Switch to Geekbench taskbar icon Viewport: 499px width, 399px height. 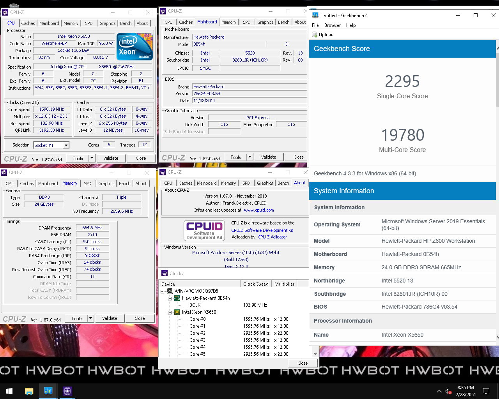click(48, 391)
